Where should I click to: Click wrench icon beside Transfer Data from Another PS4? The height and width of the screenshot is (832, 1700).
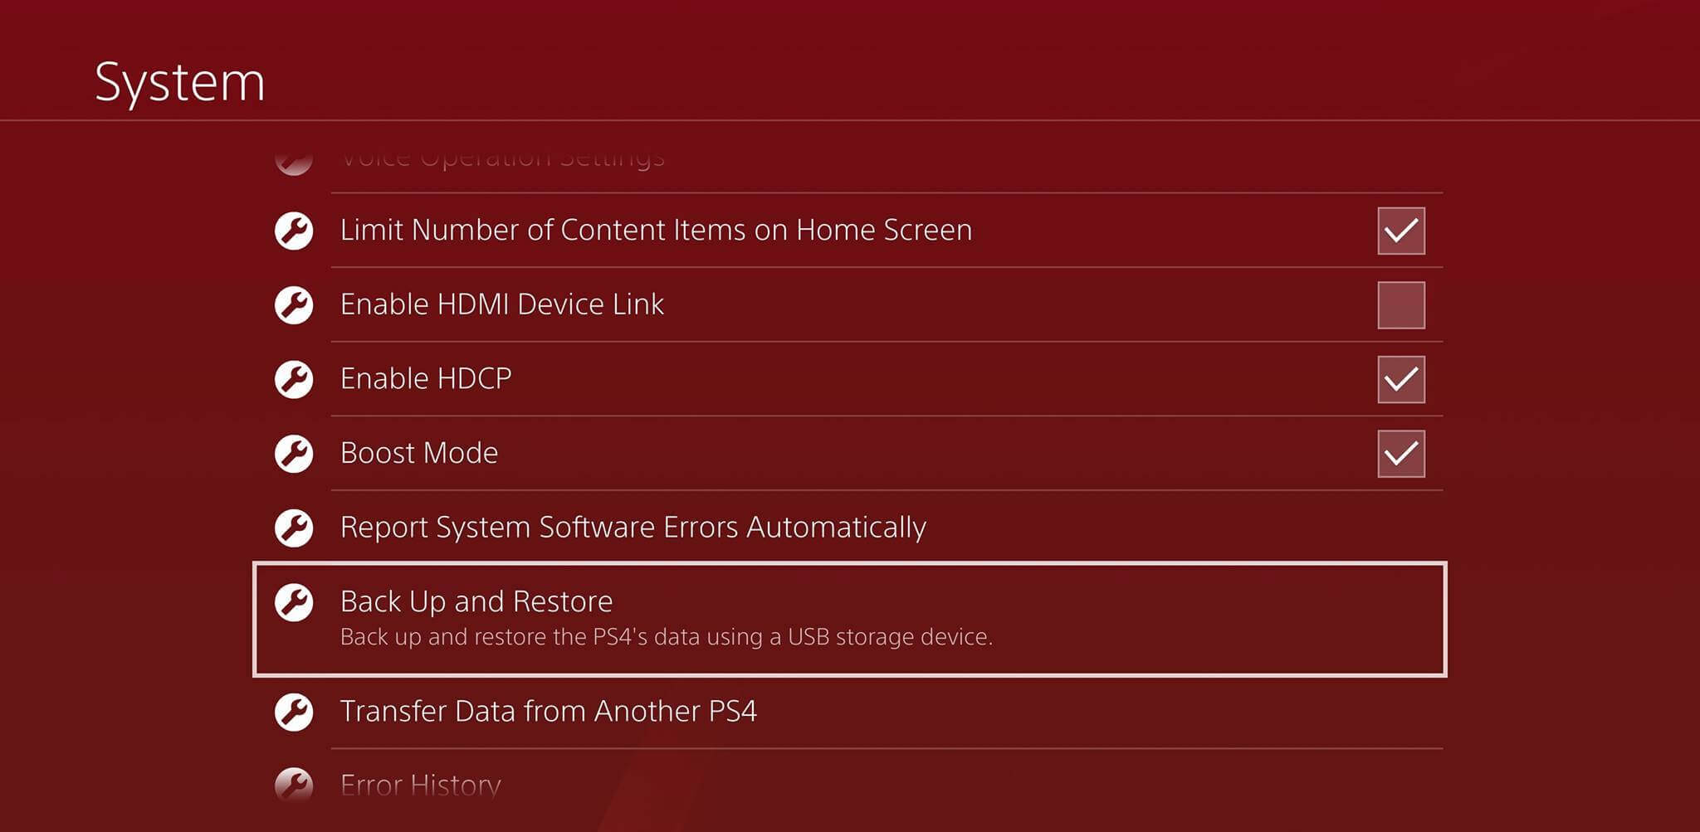pyautogui.click(x=294, y=712)
